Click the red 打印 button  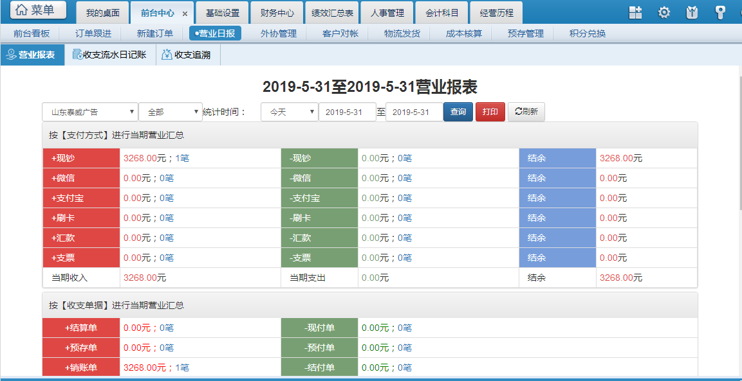tap(490, 112)
